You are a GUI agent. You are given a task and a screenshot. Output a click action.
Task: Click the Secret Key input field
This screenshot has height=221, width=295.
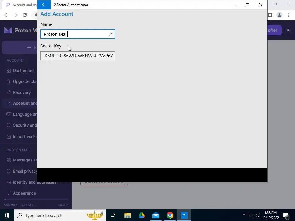(x=78, y=56)
